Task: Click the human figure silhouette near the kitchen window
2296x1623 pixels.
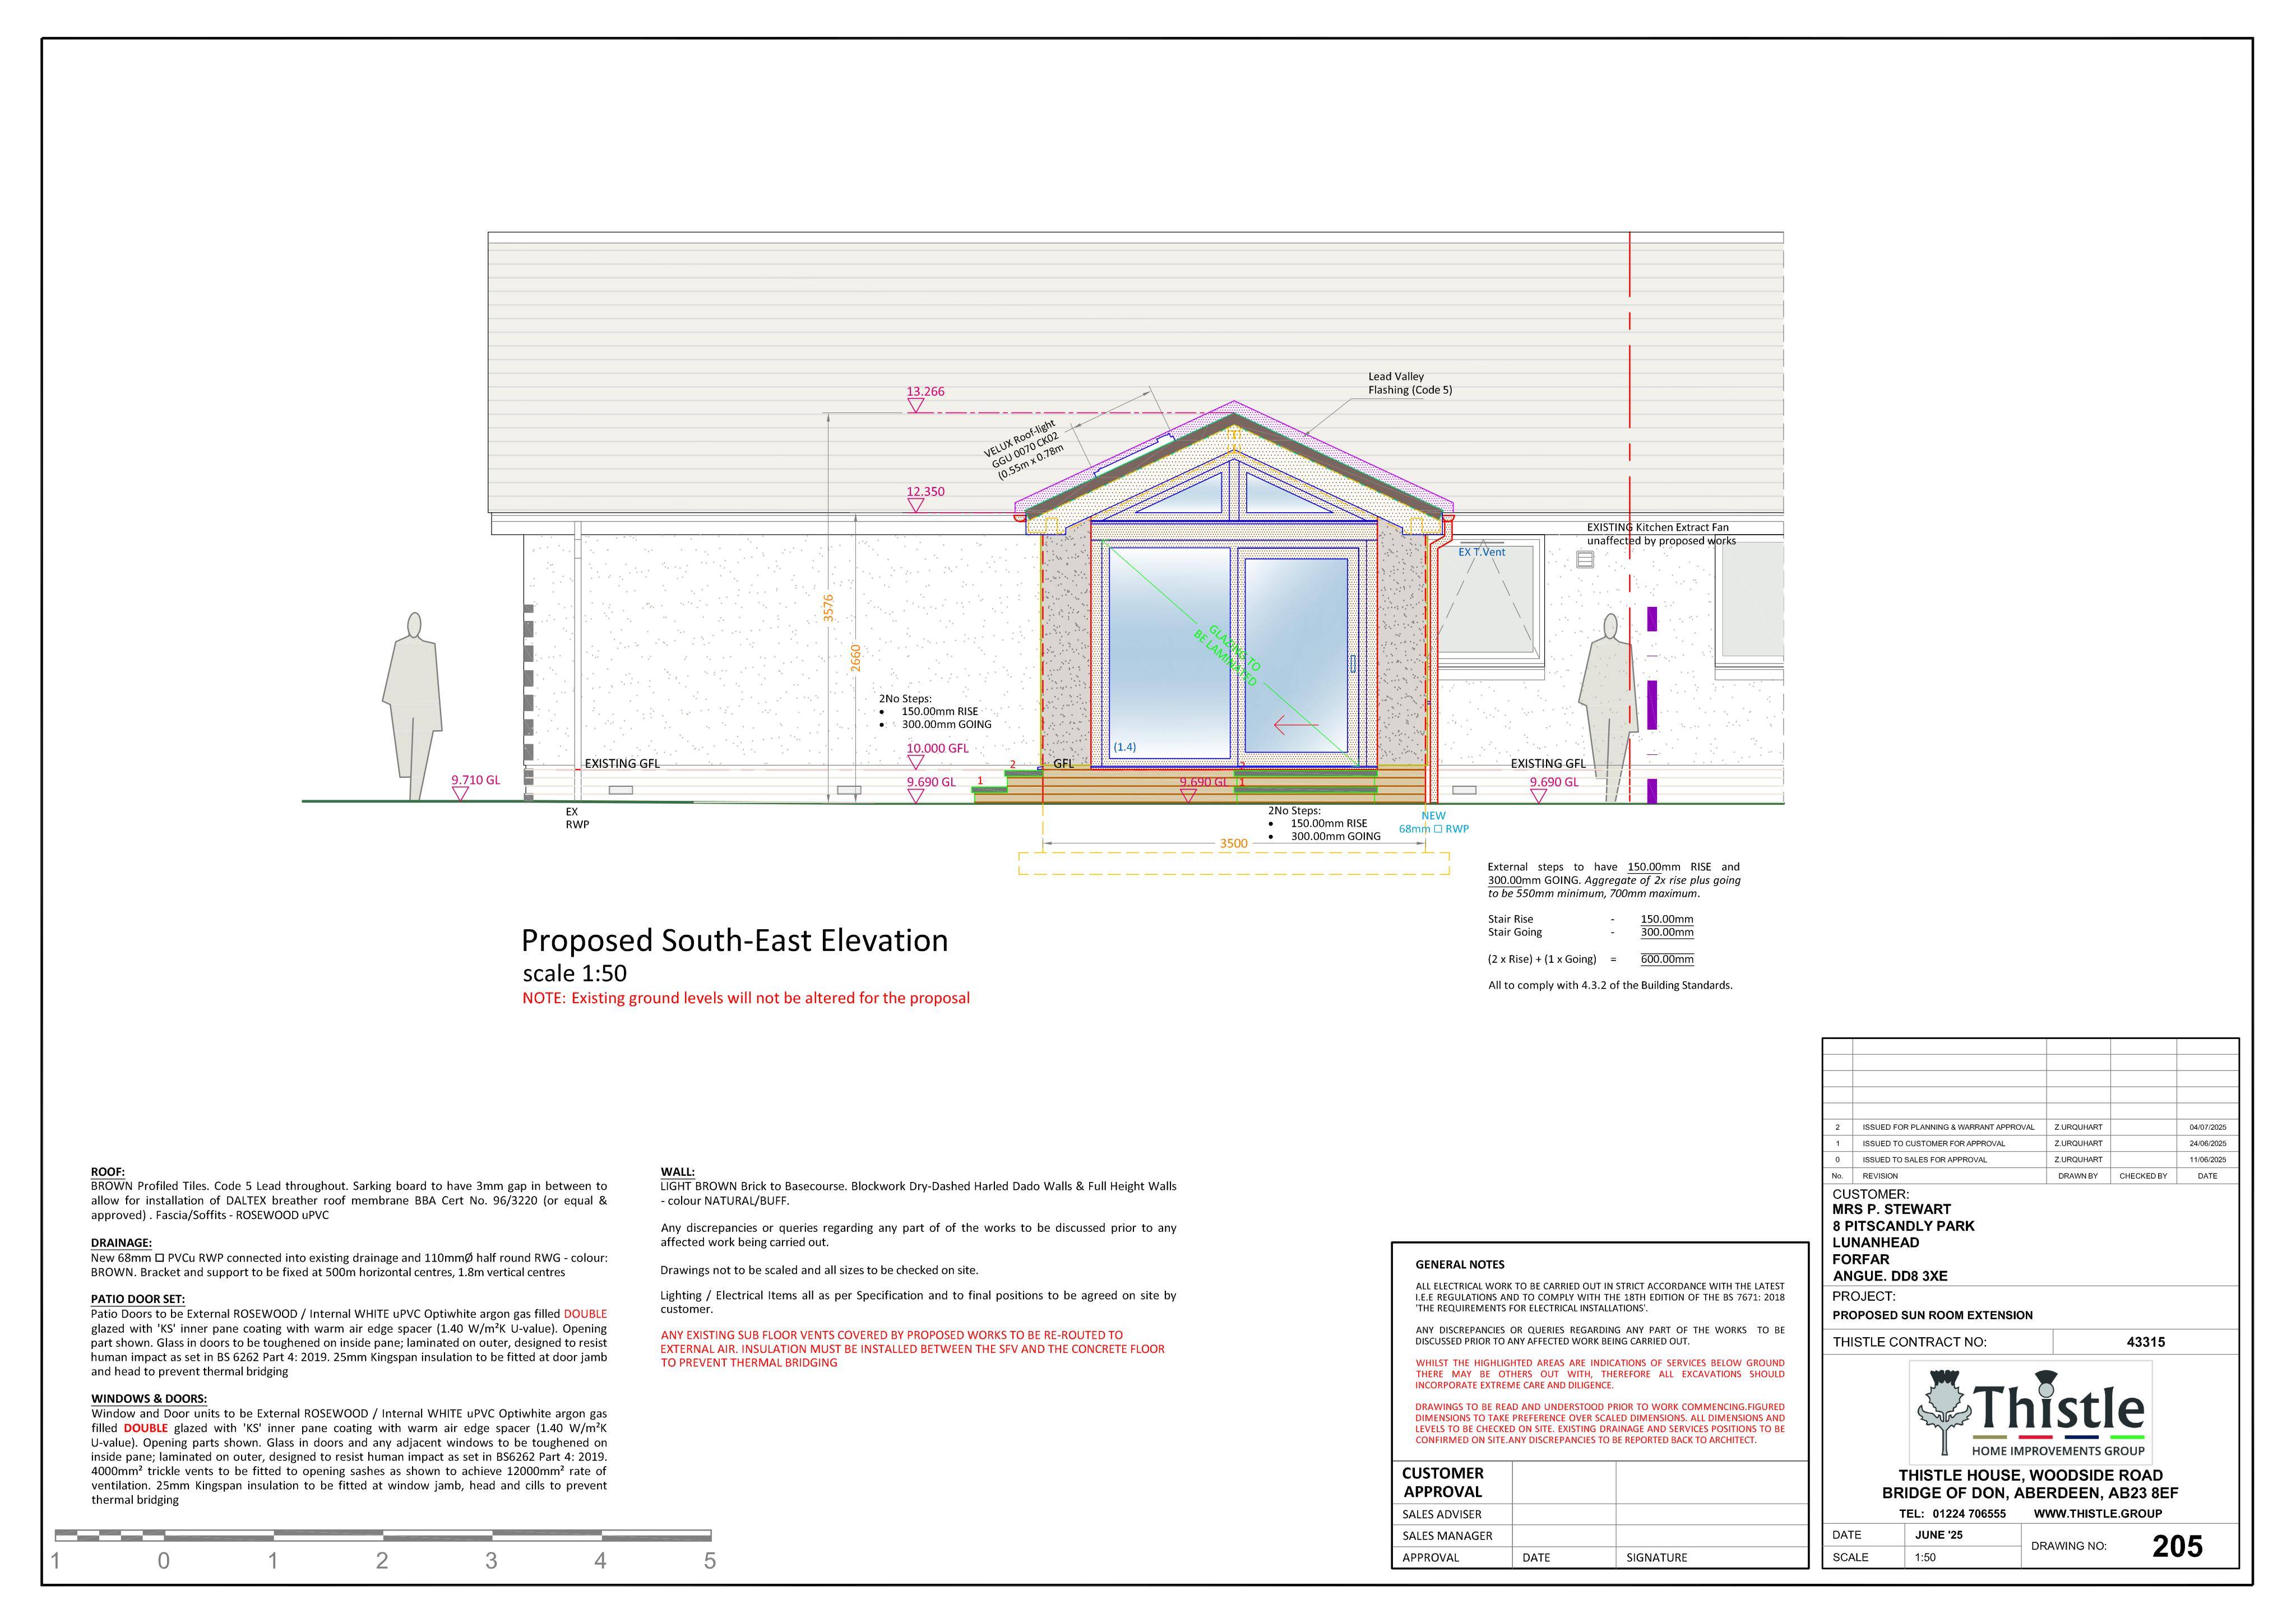Action: [1609, 706]
